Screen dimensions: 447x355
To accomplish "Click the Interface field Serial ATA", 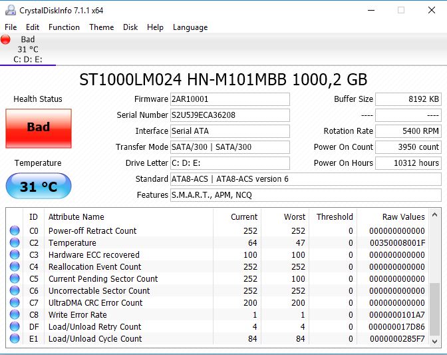I will [x=230, y=131].
